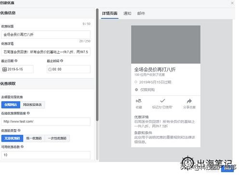
Task: Click the info icon beside 优惠码类型
Action: [x=19, y=131]
